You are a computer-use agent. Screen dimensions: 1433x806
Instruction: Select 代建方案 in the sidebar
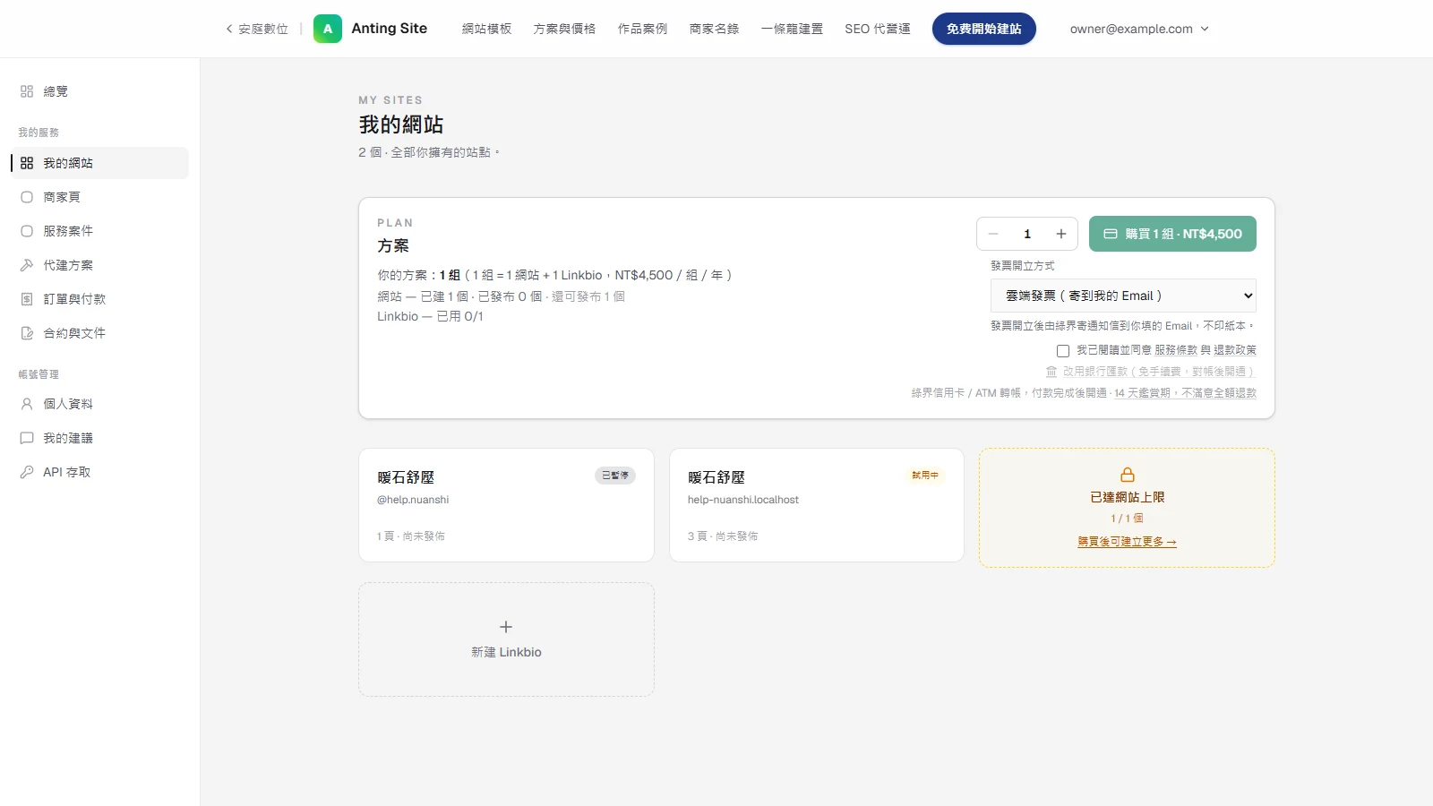coord(99,265)
